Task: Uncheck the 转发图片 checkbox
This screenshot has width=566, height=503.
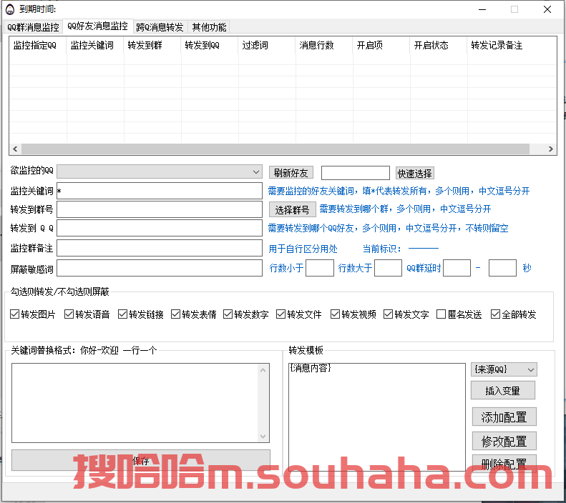Action: pyautogui.click(x=15, y=314)
